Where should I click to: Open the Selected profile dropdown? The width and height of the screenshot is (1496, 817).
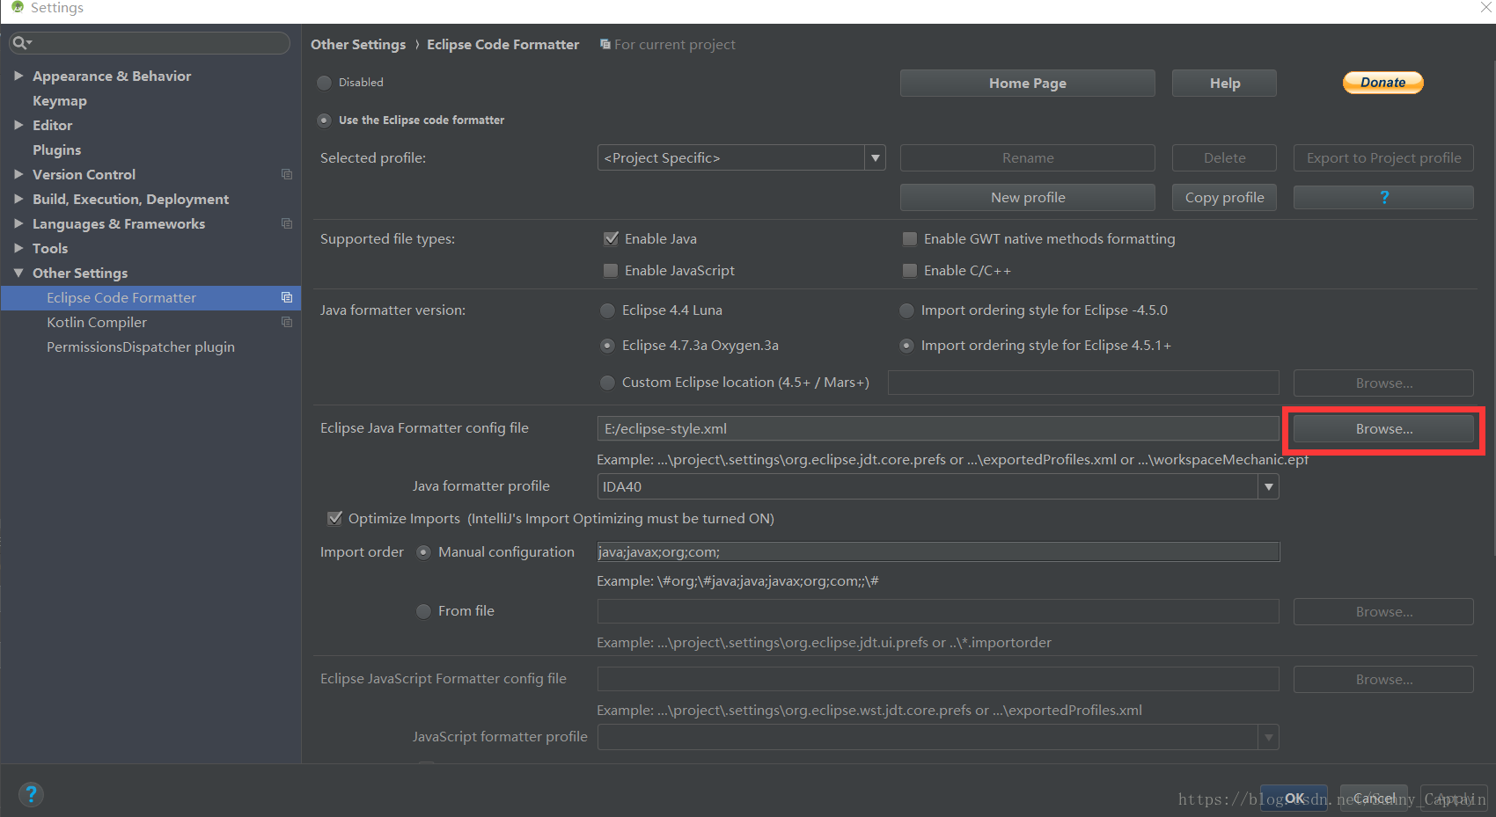click(741, 157)
